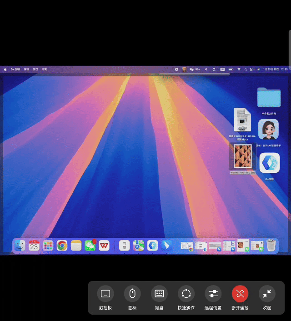Viewport: 291px width, 321px height.
Task: Open the 石墨 app in Dock
Action: pos(124,245)
